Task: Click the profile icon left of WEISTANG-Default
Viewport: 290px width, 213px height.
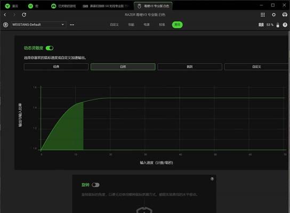Action: (x=5, y=24)
